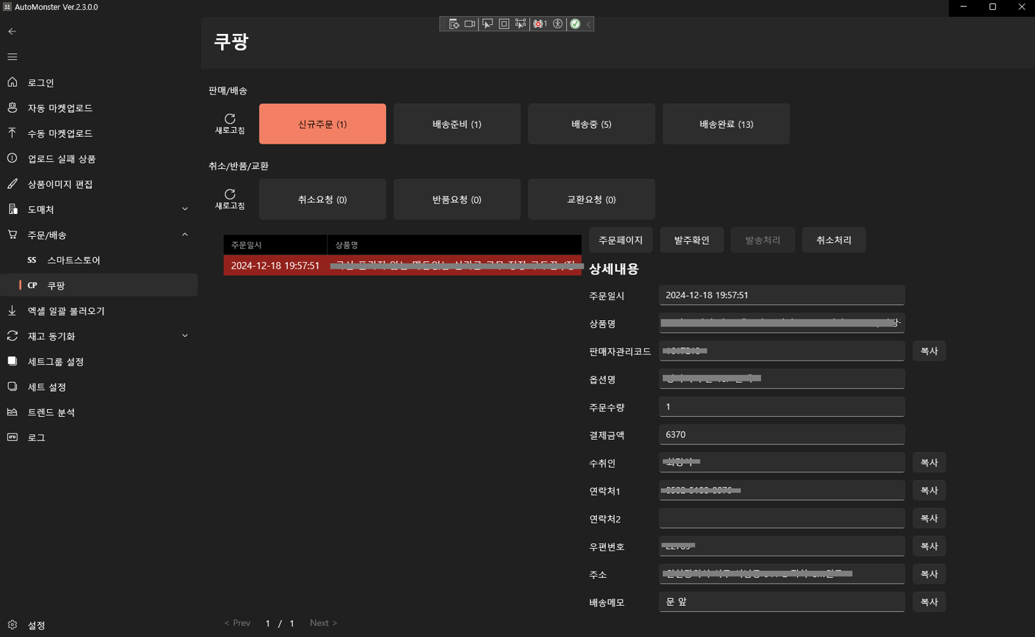
Task: Click the green checkmark Hot Reload icon
Action: pos(575,24)
